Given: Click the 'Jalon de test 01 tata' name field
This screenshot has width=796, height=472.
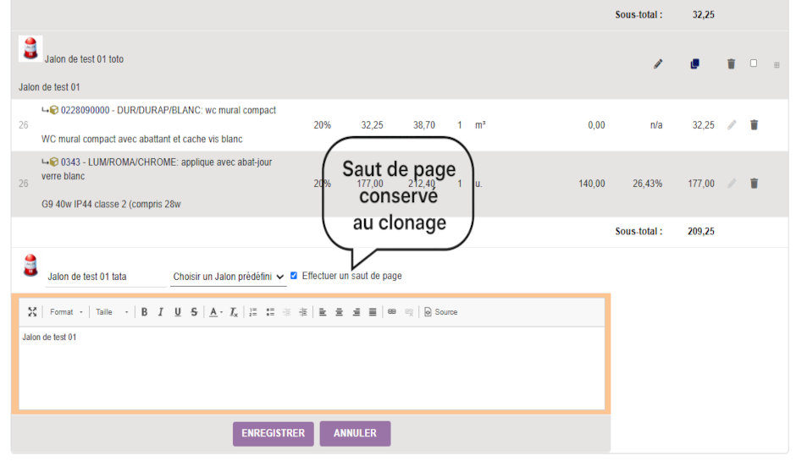Looking at the screenshot, I should pyautogui.click(x=105, y=277).
